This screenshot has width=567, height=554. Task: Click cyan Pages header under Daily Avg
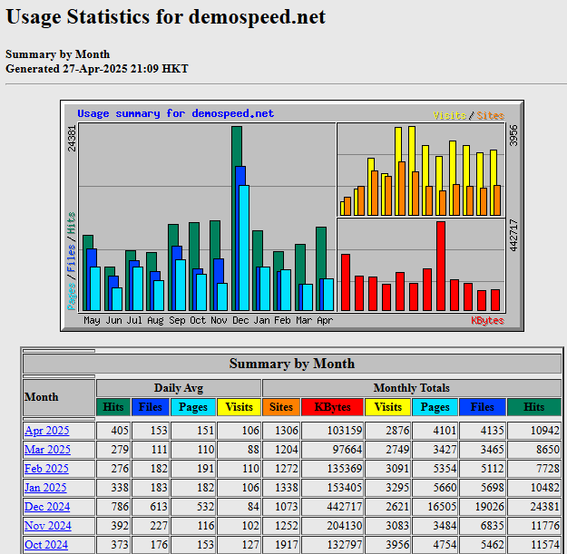tap(193, 408)
